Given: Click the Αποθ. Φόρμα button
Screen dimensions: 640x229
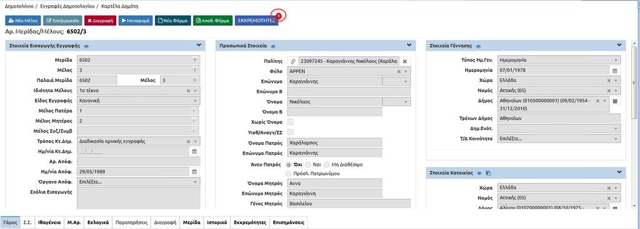Looking at the screenshot, I should (212, 21).
